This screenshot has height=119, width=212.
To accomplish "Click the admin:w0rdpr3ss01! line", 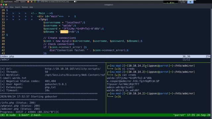I will (121, 87).
